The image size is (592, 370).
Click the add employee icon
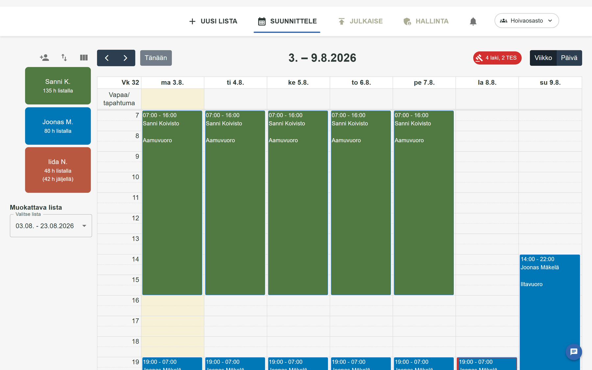44,58
